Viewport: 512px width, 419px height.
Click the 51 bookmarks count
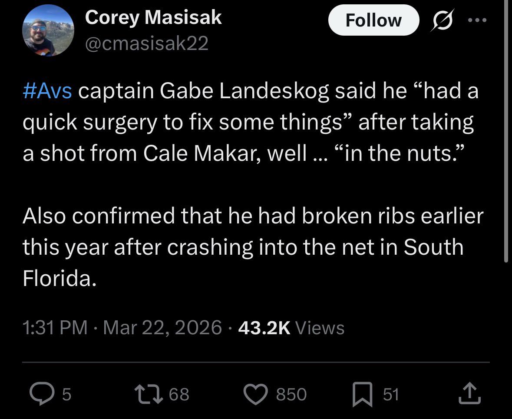[391, 394]
